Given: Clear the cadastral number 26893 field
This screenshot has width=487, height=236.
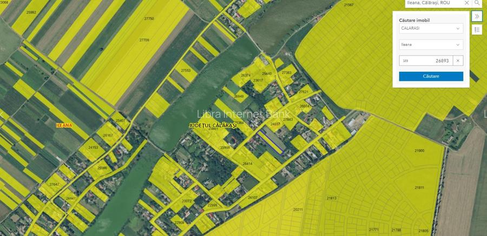Looking at the screenshot, I should (458, 61).
